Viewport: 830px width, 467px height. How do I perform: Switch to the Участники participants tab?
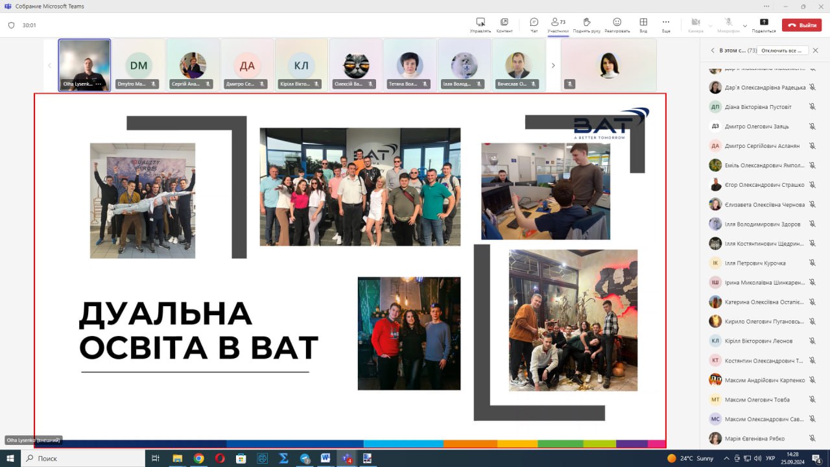coord(558,25)
